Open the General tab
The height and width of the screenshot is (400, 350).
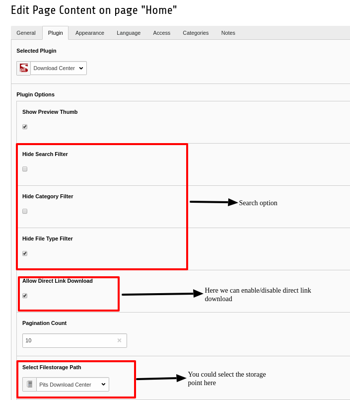tap(26, 33)
